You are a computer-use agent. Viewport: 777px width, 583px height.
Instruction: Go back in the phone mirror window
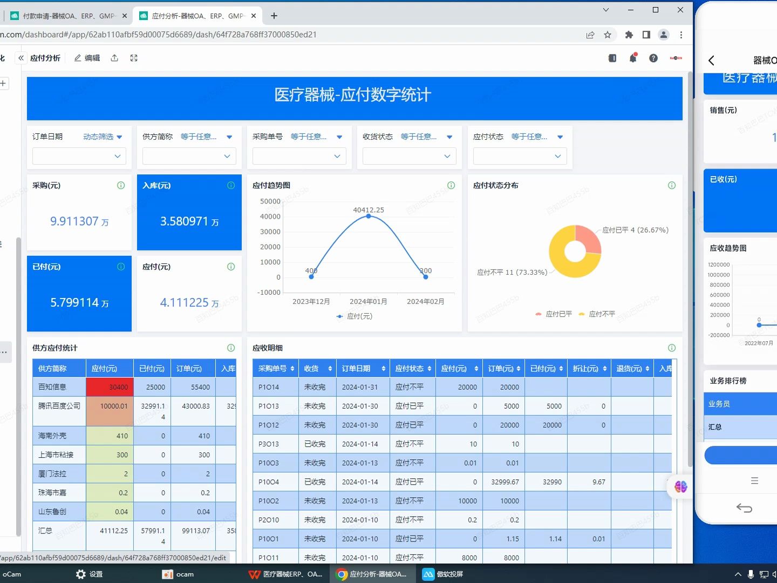(x=711, y=60)
